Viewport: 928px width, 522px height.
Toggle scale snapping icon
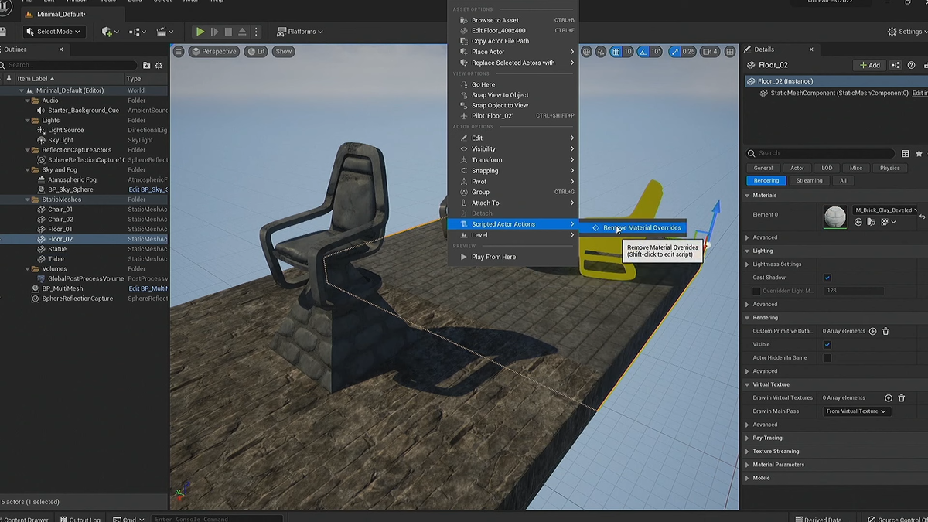[x=675, y=52]
